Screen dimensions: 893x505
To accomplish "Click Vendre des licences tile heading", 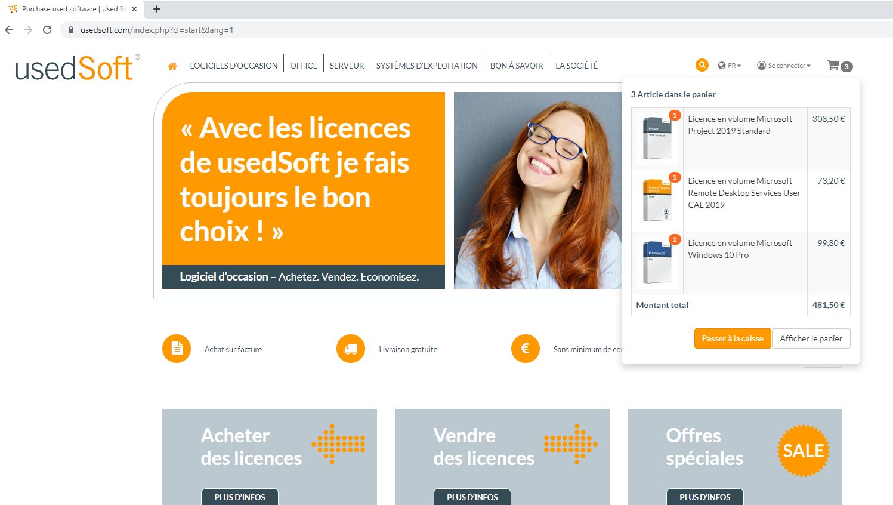I will pos(484,447).
